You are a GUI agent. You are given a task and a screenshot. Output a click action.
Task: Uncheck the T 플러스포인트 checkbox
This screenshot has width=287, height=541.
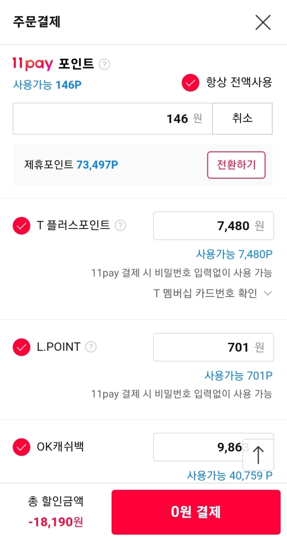coord(21,226)
